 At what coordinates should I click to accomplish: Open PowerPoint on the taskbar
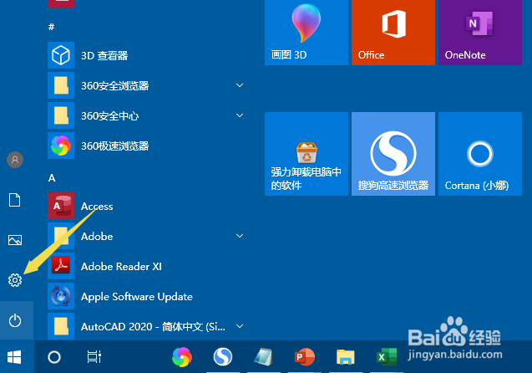(x=304, y=357)
